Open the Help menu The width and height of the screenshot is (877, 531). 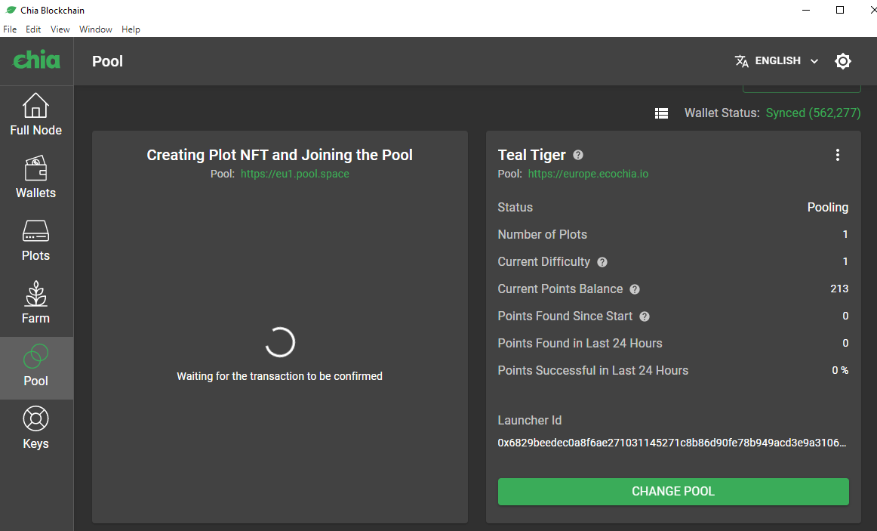click(x=131, y=29)
